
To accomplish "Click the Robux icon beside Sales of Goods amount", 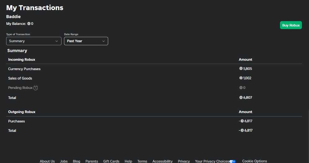I will point(241,78).
